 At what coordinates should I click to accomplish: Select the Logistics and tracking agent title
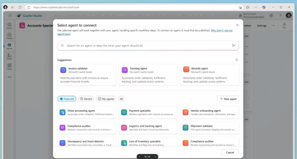tap(145, 126)
